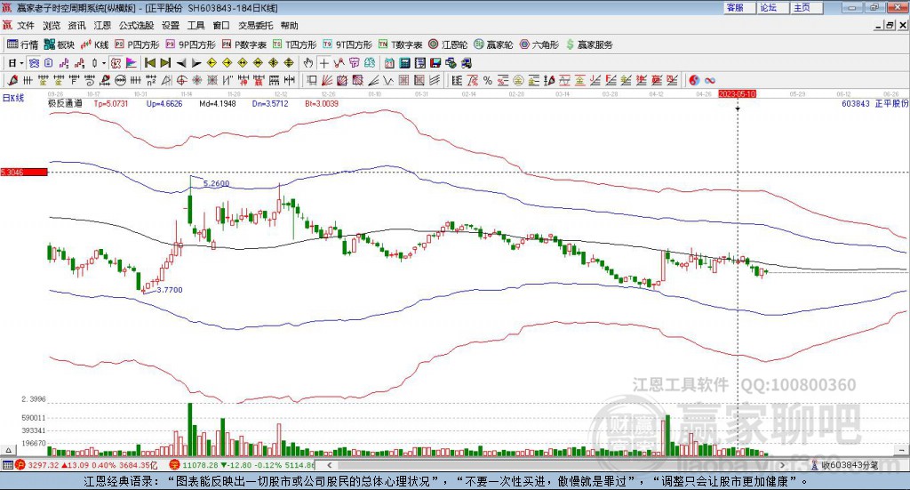Open the 行情 quotes view

pos(22,44)
